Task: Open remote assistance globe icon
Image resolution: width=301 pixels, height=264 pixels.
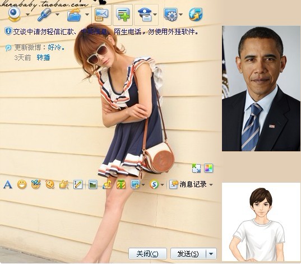Action: tap(196, 15)
